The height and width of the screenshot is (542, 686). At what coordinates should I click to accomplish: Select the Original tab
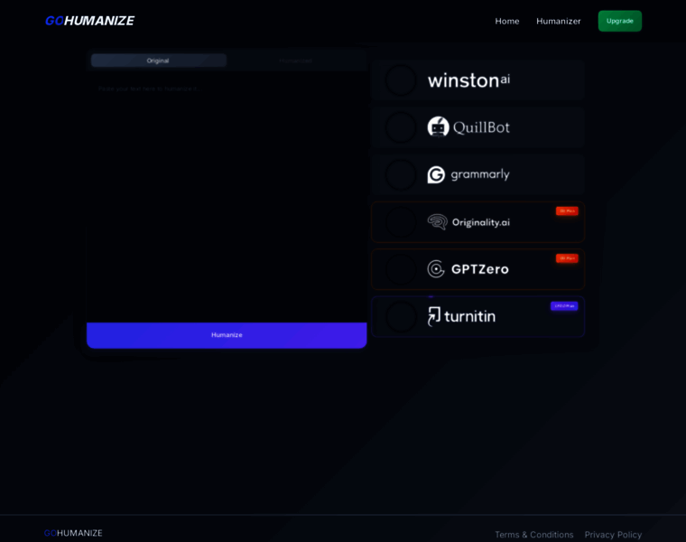pyautogui.click(x=158, y=61)
